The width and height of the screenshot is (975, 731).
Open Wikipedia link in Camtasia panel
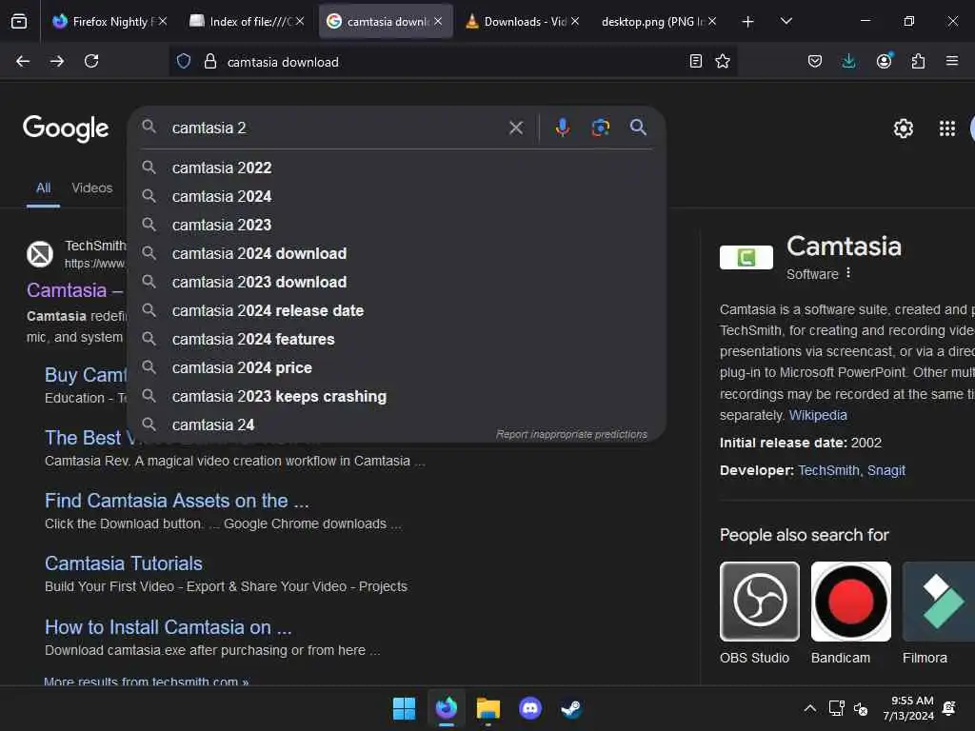click(x=818, y=415)
